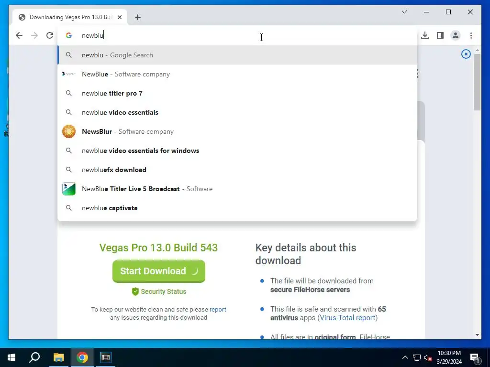Select 'newblue video essentials for windows' suggestion
Image resolution: width=490 pixels, height=367 pixels.
coord(237,151)
